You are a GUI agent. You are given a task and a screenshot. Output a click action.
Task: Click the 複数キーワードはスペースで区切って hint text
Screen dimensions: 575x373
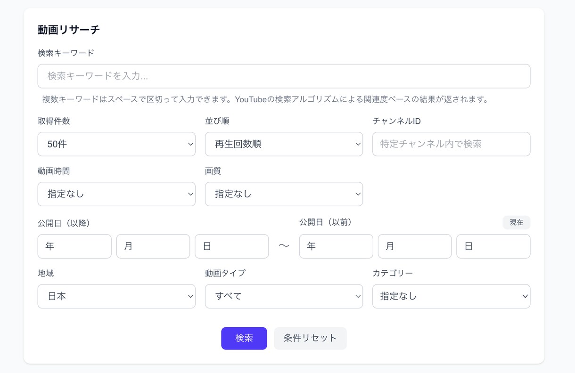click(x=265, y=99)
